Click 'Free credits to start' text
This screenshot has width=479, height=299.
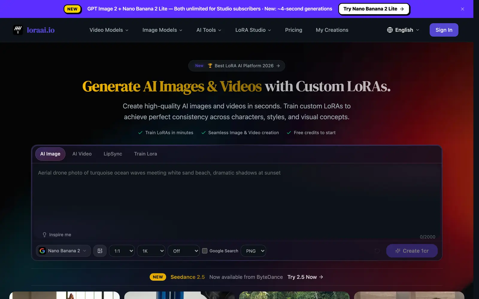[315, 133]
